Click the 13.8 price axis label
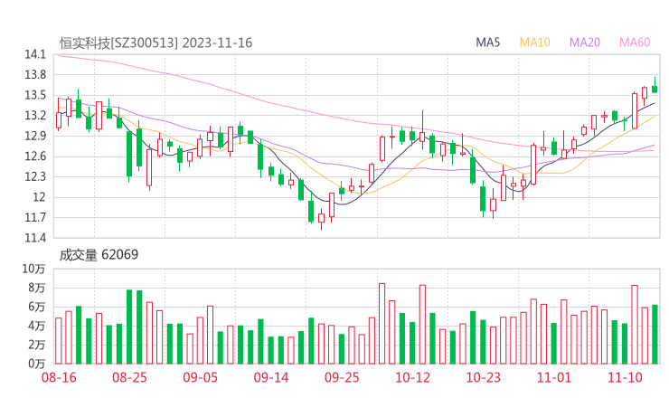Viewport: 669px width, 398px height. [35, 75]
